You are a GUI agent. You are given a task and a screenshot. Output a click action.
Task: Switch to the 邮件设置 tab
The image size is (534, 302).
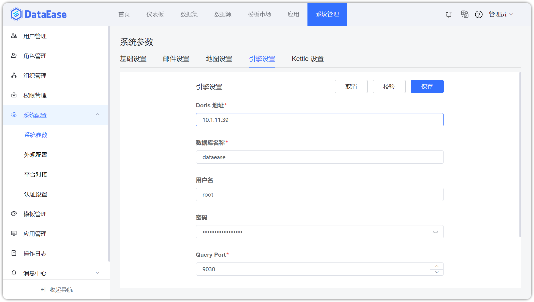coord(176,58)
